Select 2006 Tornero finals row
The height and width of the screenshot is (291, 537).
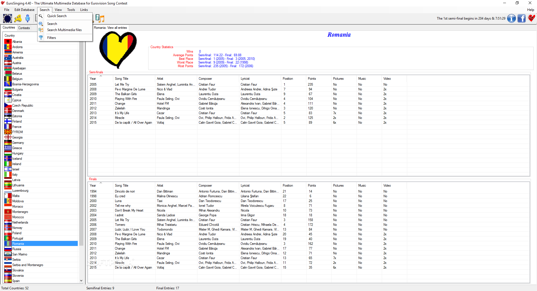[309, 225]
